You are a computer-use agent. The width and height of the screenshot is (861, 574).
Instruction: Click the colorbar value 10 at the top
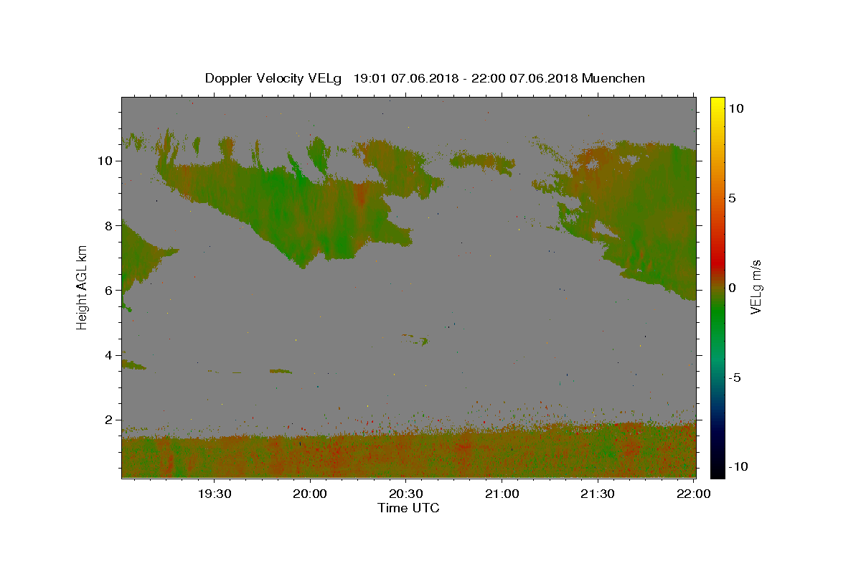pyautogui.click(x=735, y=108)
